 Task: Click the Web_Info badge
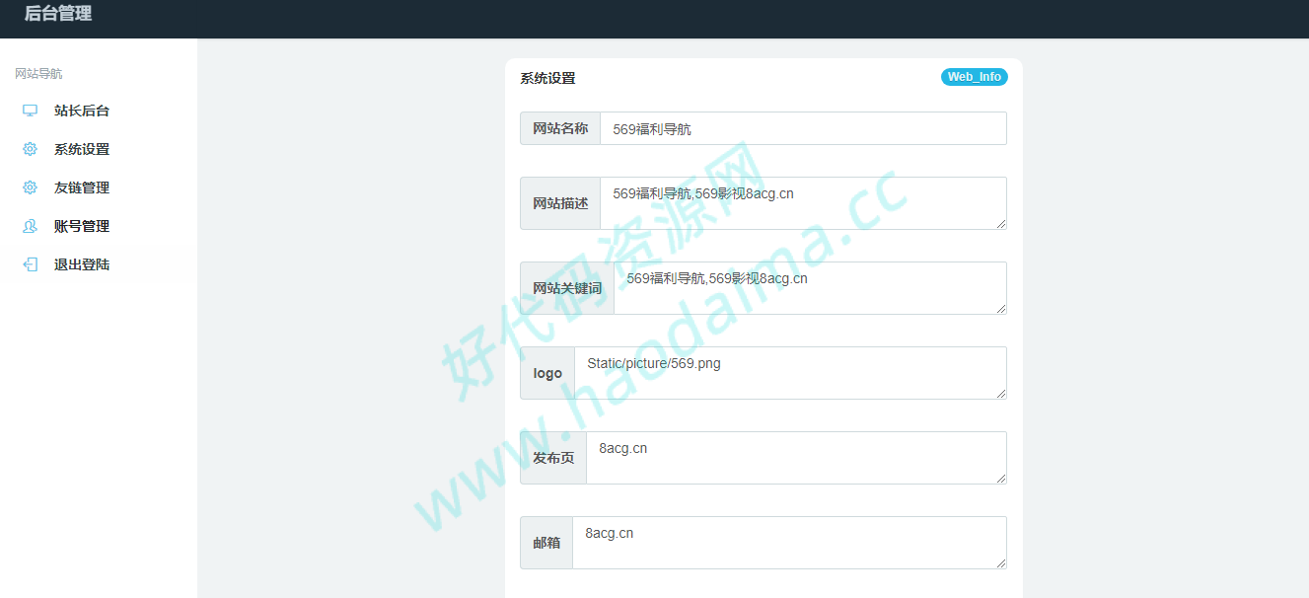point(974,77)
